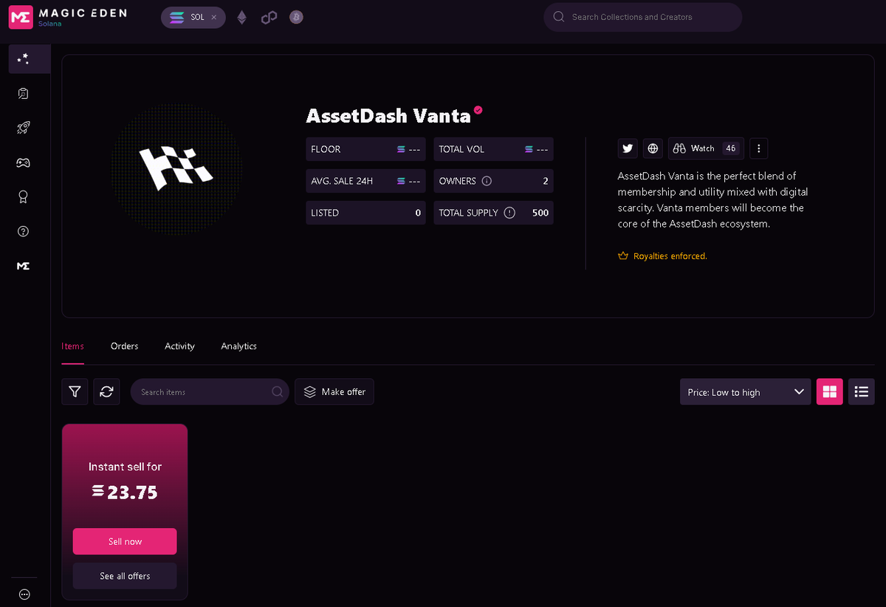Open the award ribbon sidebar icon
The image size is (886, 607).
coord(24,197)
